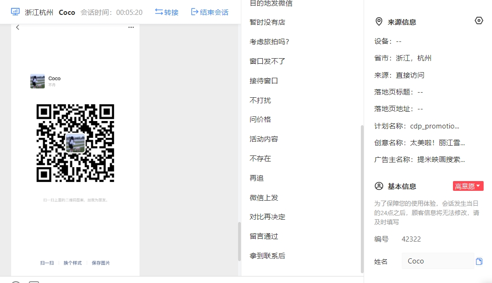Click 结束会话 to end the session

point(210,12)
